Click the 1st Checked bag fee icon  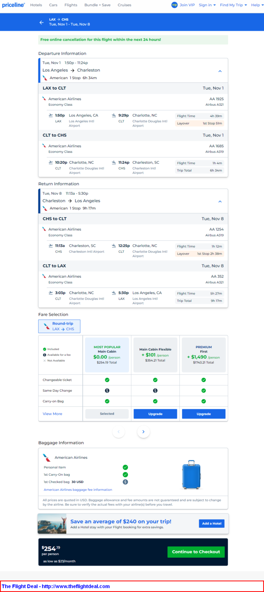(x=125, y=482)
